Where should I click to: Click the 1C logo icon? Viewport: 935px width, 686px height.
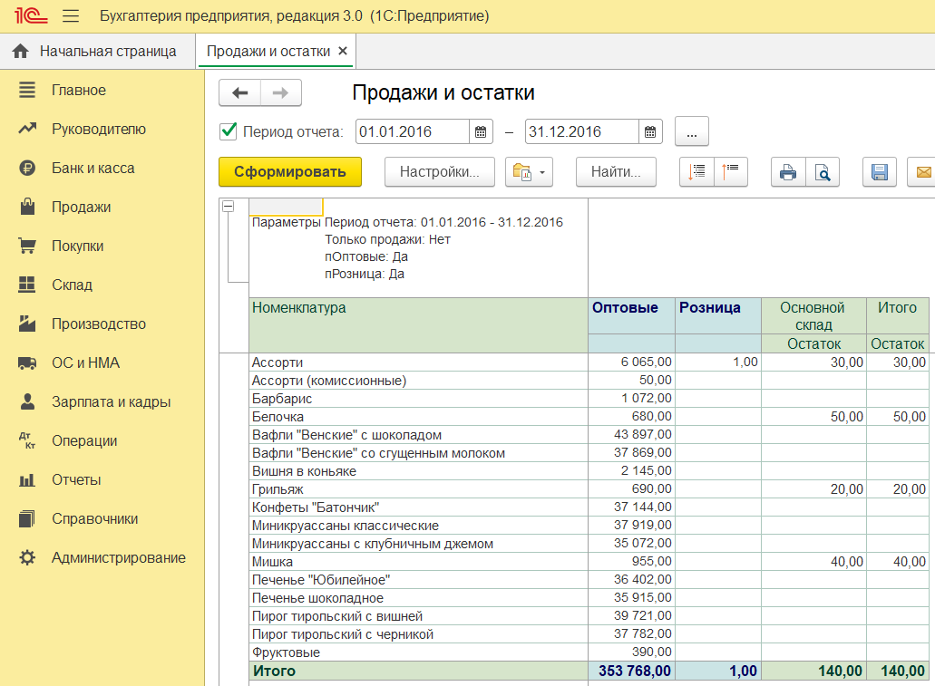pos(31,15)
